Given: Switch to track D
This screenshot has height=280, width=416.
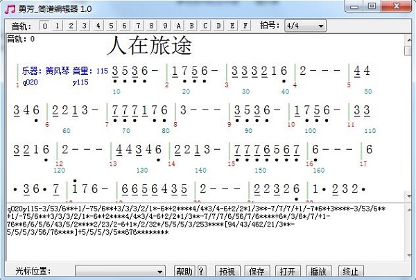Looking at the screenshot, I should [x=218, y=26].
